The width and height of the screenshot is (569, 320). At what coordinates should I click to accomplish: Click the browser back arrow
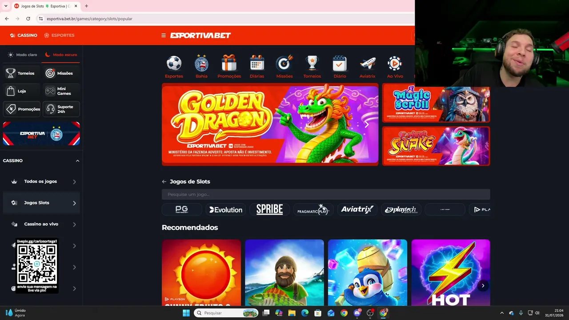click(7, 19)
